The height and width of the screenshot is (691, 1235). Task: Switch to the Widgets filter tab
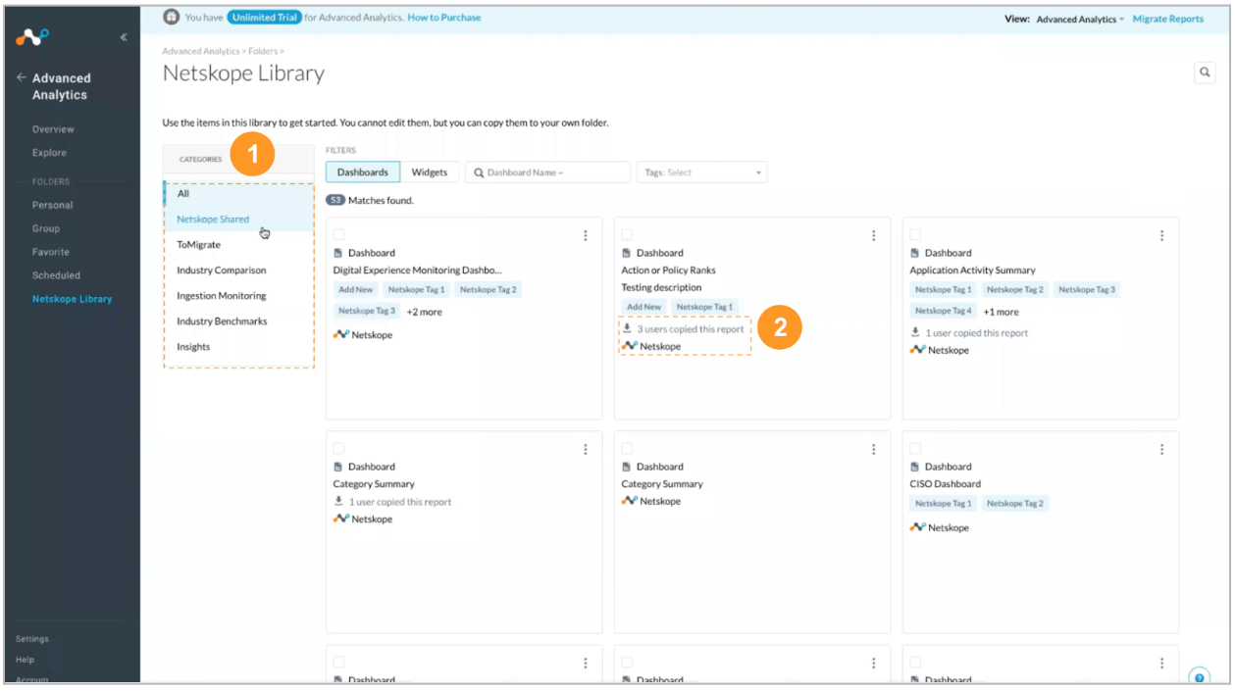[x=430, y=173]
